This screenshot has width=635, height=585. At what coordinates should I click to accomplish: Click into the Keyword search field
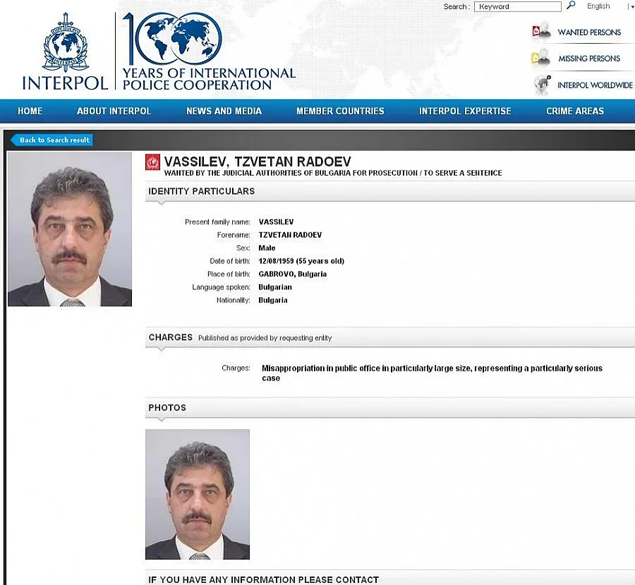click(518, 6)
